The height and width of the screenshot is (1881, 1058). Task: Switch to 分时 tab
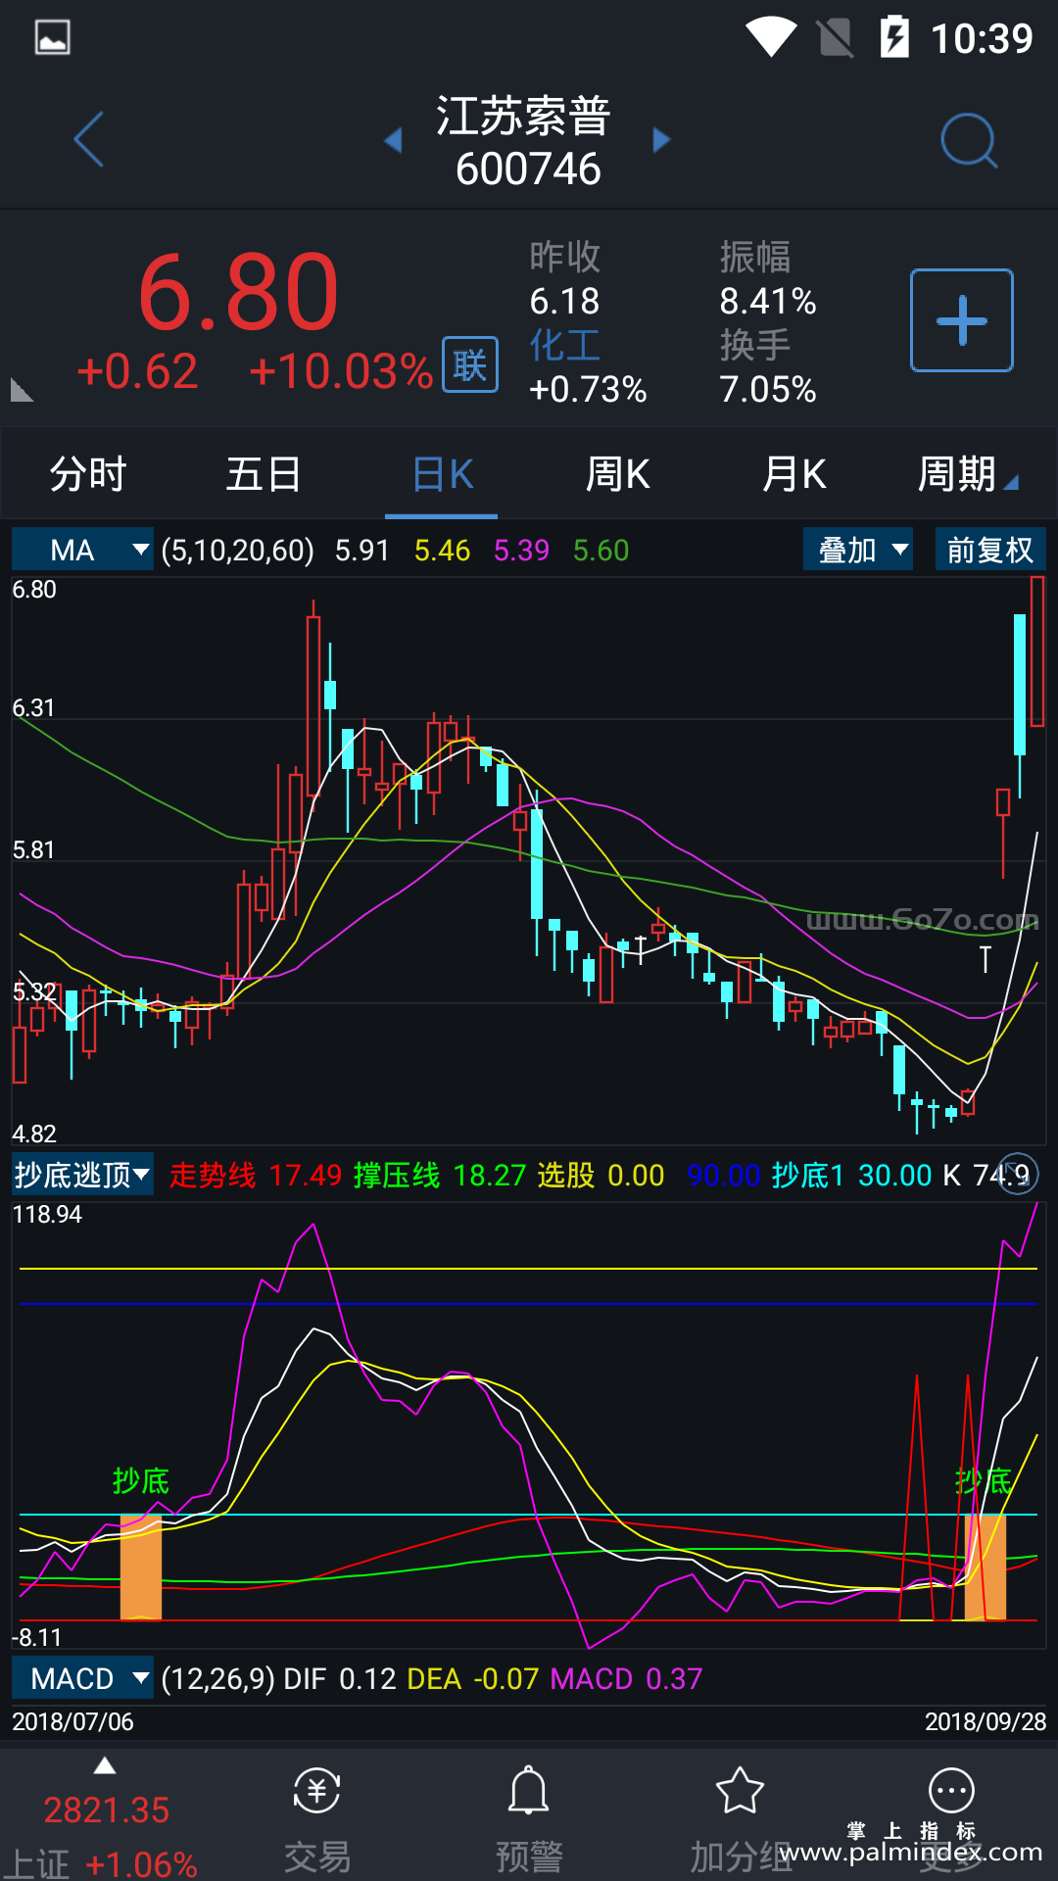[88, 474]
